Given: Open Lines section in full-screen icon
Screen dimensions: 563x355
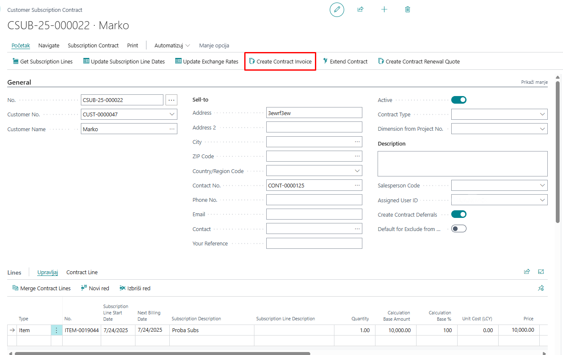Looking at the screenshot, I should click(541, 272).
